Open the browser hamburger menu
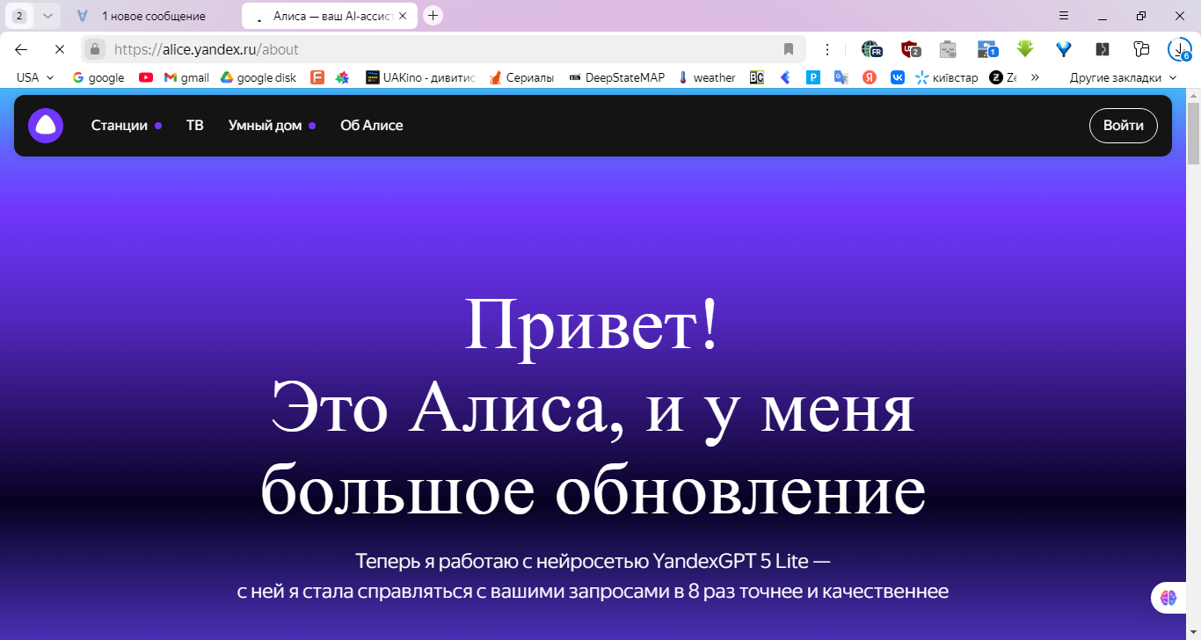 tap(1063, 16)
